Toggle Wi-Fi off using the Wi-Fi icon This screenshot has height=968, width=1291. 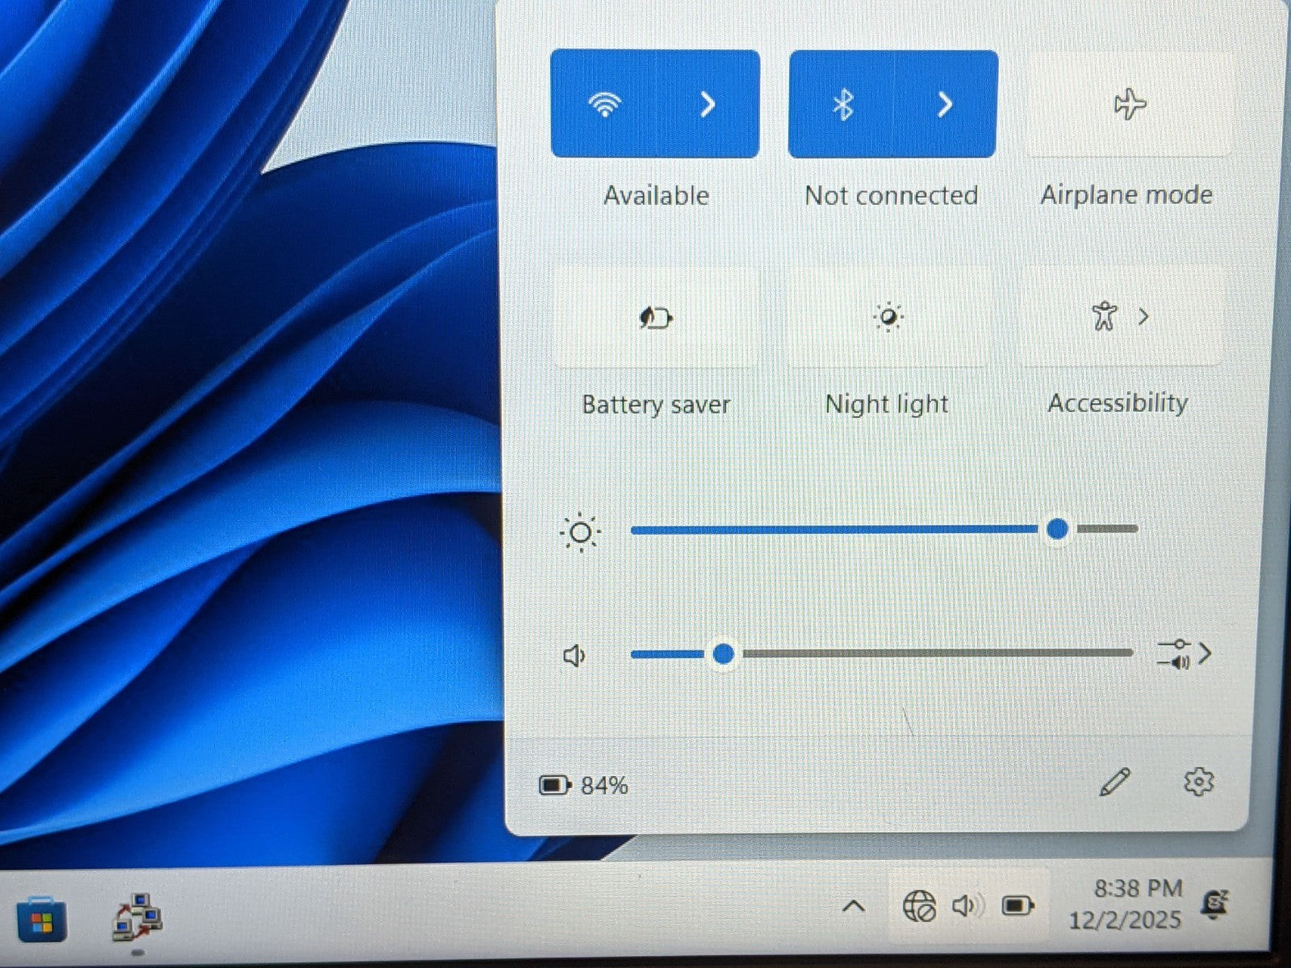[x=604, y=104]
